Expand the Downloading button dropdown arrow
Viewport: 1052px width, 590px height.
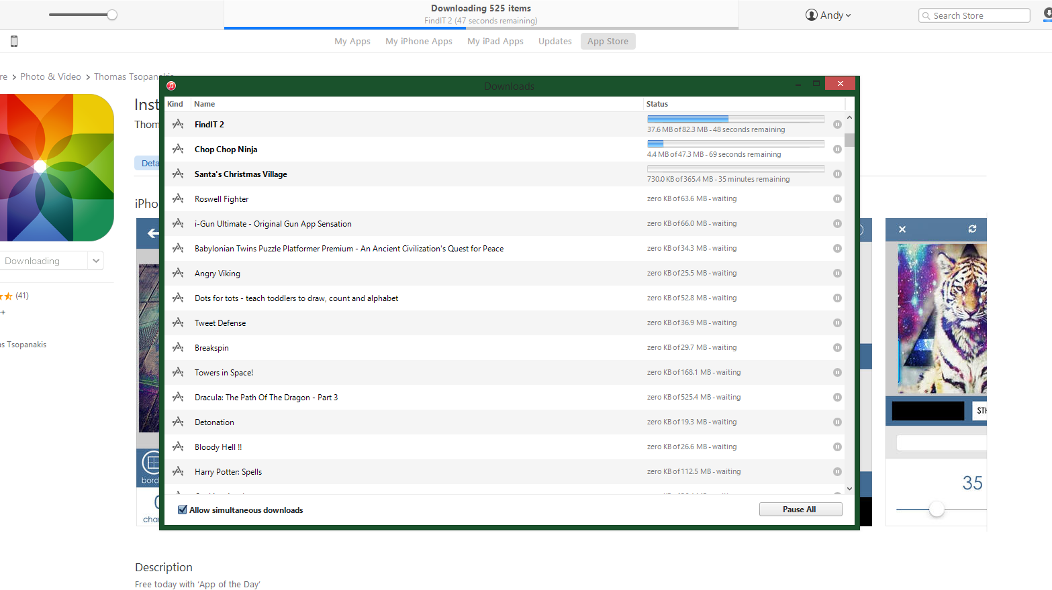[x=96, y=261]
